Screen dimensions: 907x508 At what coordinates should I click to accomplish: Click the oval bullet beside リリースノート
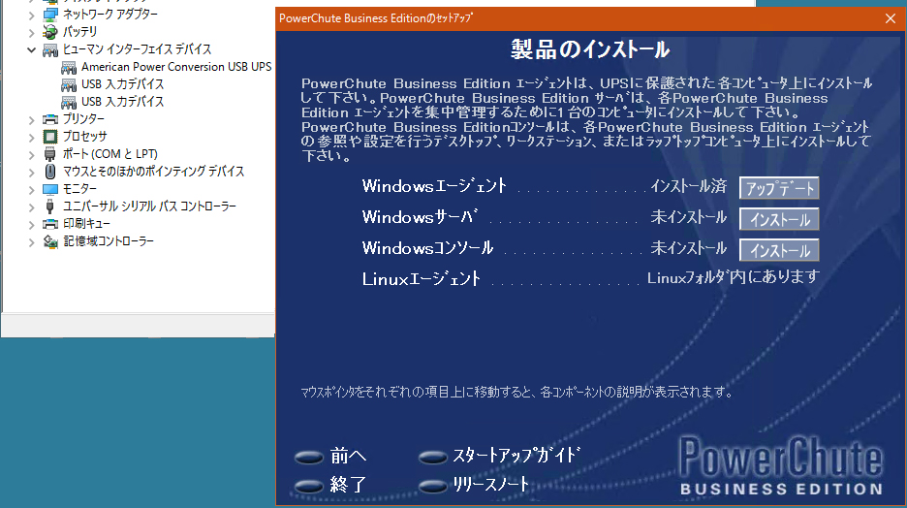[x=433, y=486]
